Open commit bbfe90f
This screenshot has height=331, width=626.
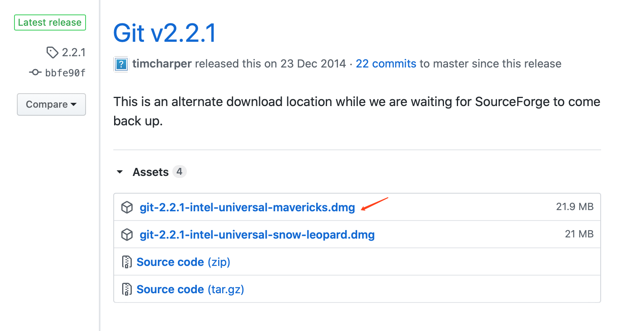[65, 73]
